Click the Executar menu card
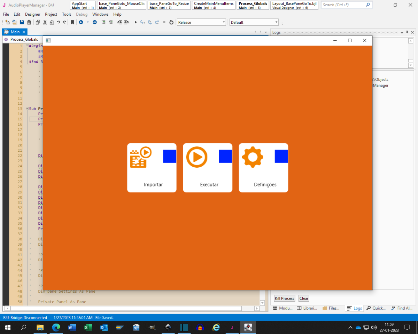The width and height of the screenshot is (418, 334). coord(208,168)
